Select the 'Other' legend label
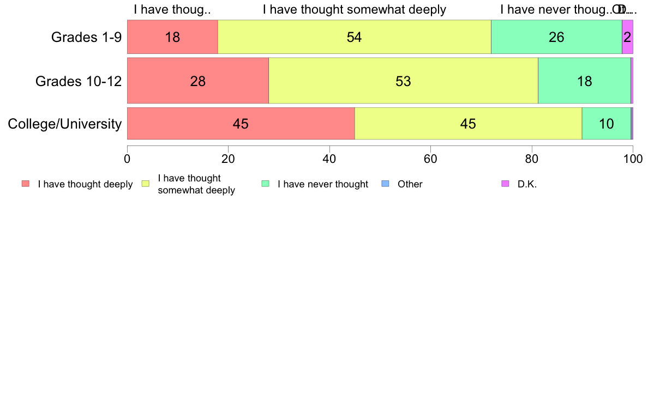Image resolution: width=648 pixels, height=401 pixels. (x=410, y=184)
